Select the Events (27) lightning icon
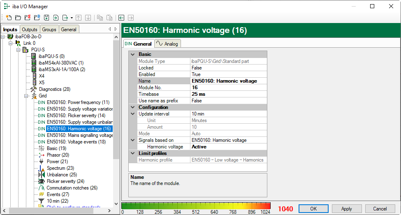The width and height of the screenshot is (401, 215). click(41, 194)
